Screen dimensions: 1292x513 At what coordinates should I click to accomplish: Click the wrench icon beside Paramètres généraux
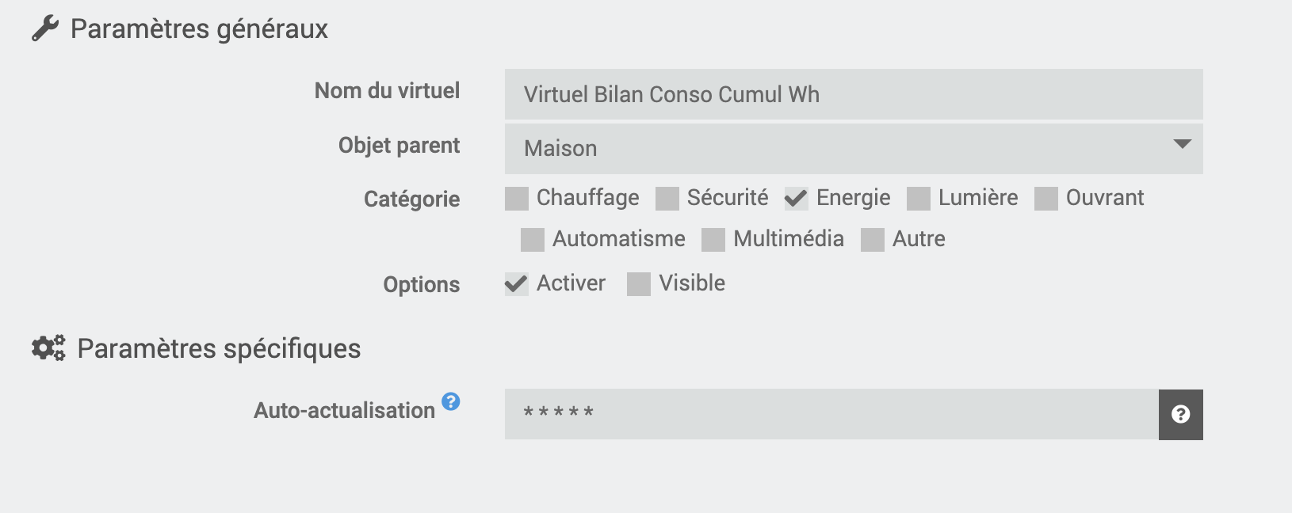45,28
